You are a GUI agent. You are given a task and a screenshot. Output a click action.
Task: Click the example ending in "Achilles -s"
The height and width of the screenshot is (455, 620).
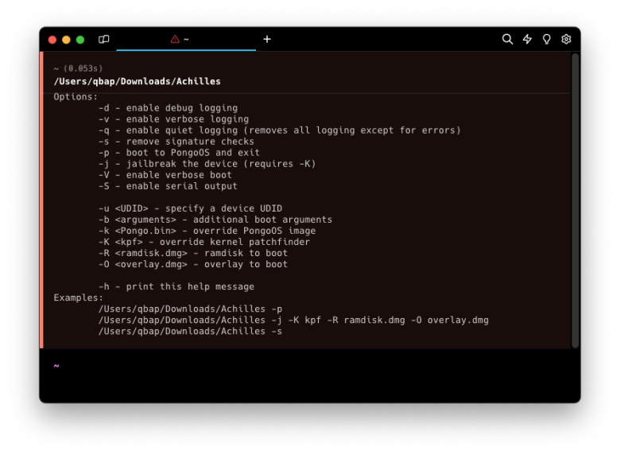190,331
